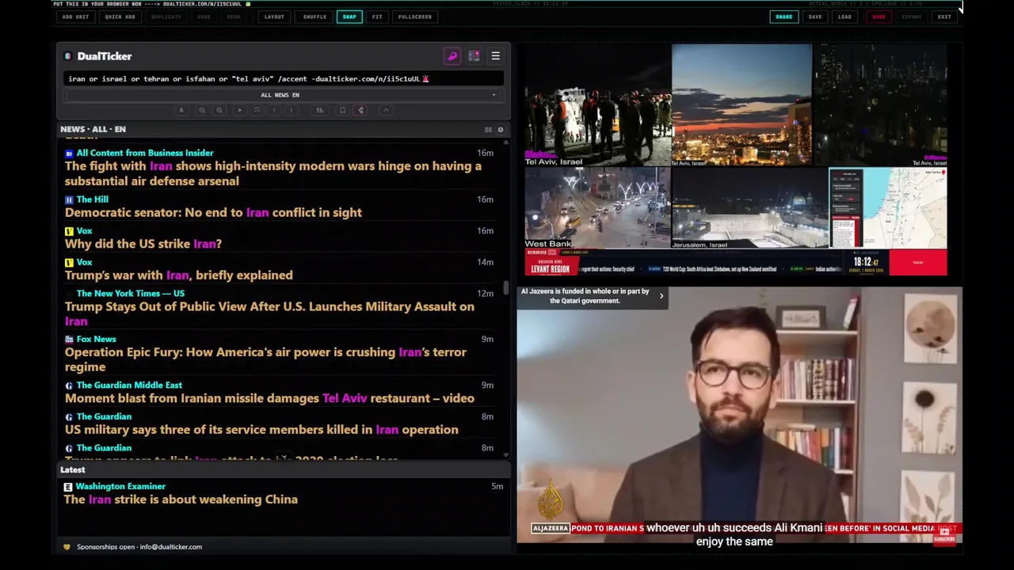The image size is (1014, 570).
Task: Click the pink key icon in DualTicker header
Action: [x=452, y=56]
